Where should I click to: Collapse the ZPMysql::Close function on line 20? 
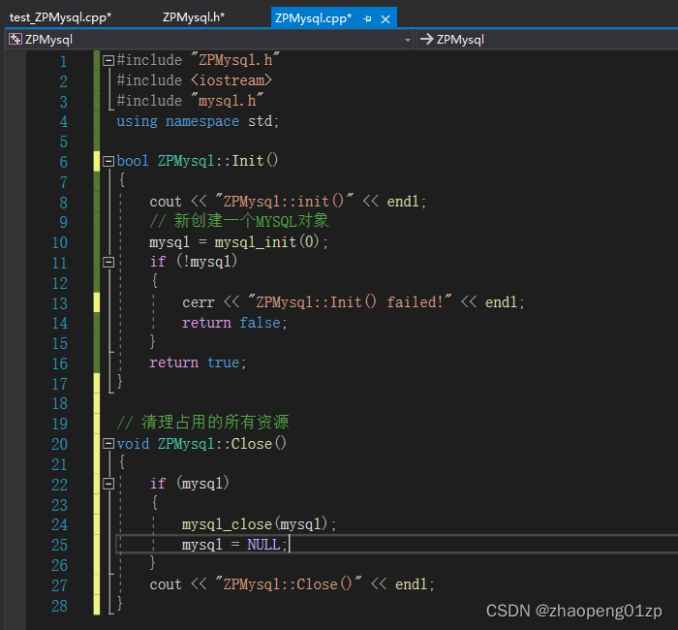click(x=108, y=444)
